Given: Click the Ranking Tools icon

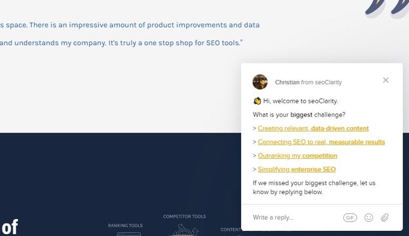Looking at the screenshot, I should click(x=129, y=233).
